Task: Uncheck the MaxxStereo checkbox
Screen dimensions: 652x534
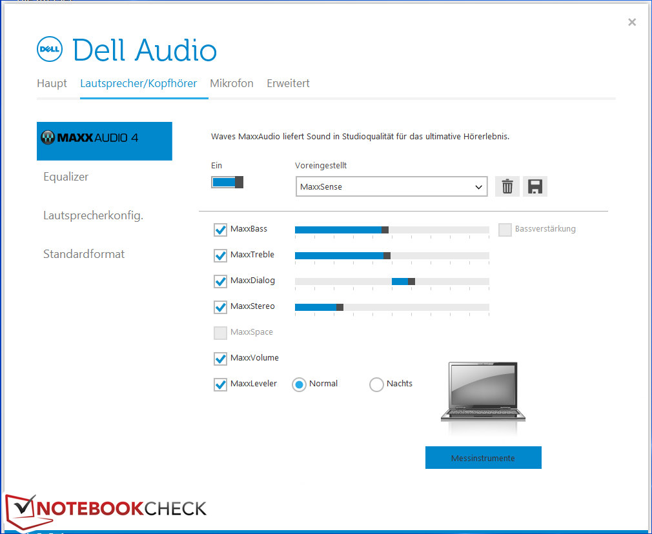Action: click(x=220, y=307)
